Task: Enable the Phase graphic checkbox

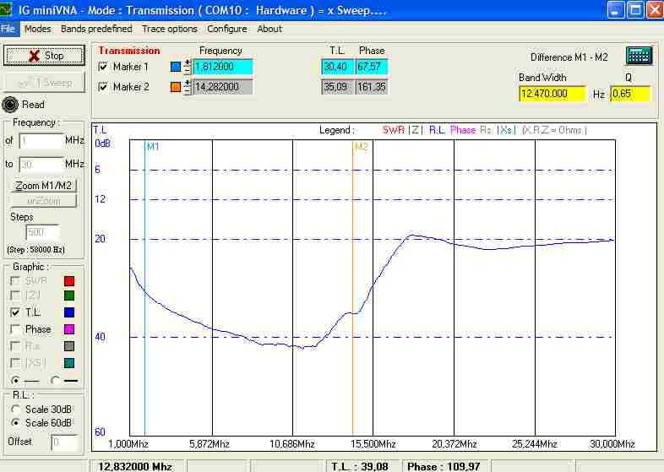Action: click(x=15, y=329)
